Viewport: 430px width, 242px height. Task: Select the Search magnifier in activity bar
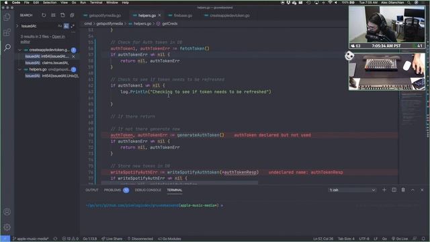tap(7, 48)
